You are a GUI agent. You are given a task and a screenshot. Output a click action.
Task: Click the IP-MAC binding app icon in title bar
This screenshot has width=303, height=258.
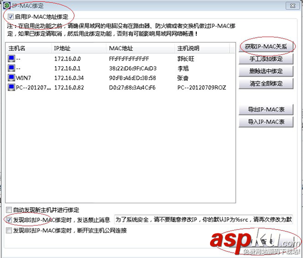[x=7, y=5]
